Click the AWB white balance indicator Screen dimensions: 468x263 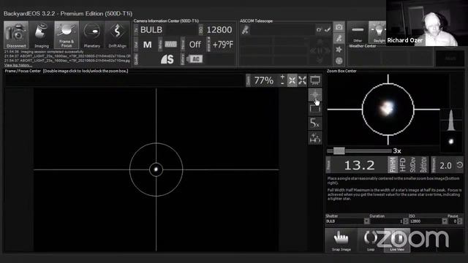click(x=170, y=45)
